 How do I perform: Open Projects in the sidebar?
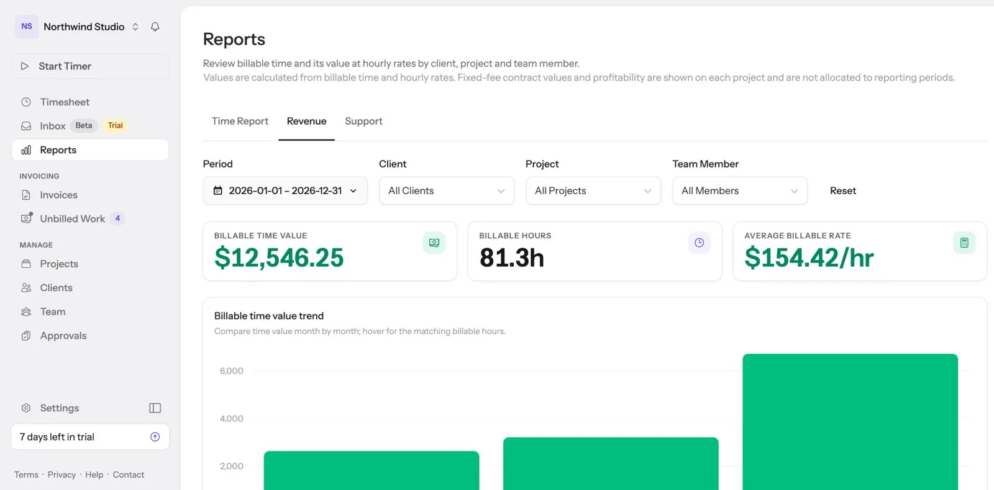click(x=90, y=264)
